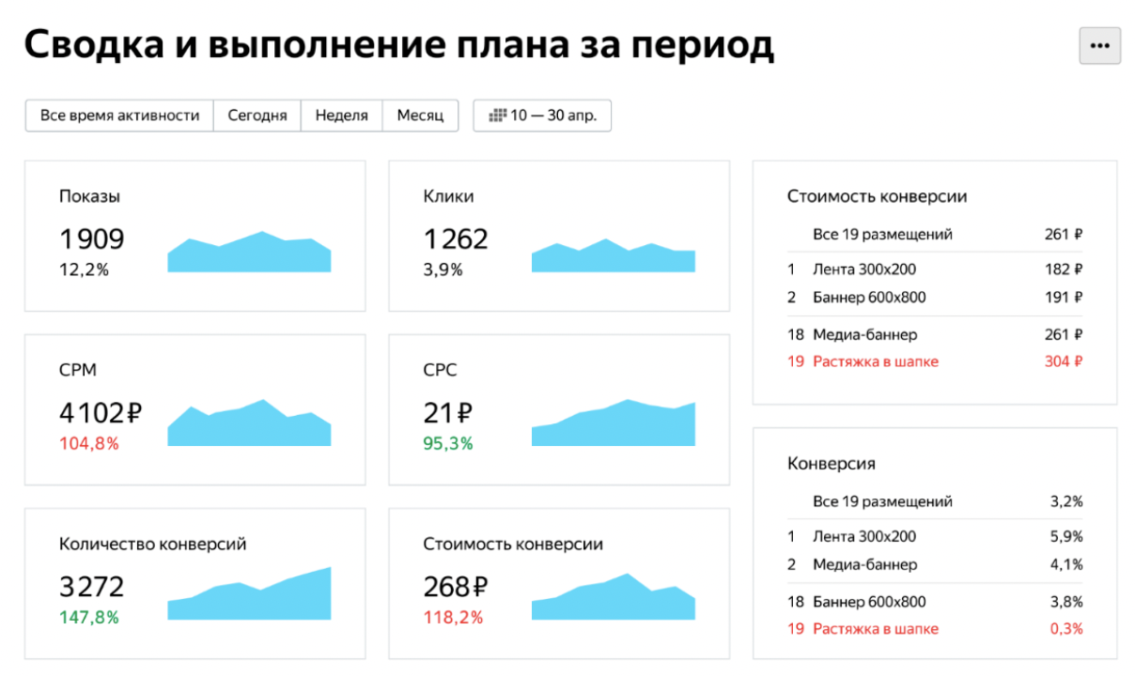Click the green 147,8% plan figure
The height and width of the screenshot is (676, 1135).
[89, 617]
